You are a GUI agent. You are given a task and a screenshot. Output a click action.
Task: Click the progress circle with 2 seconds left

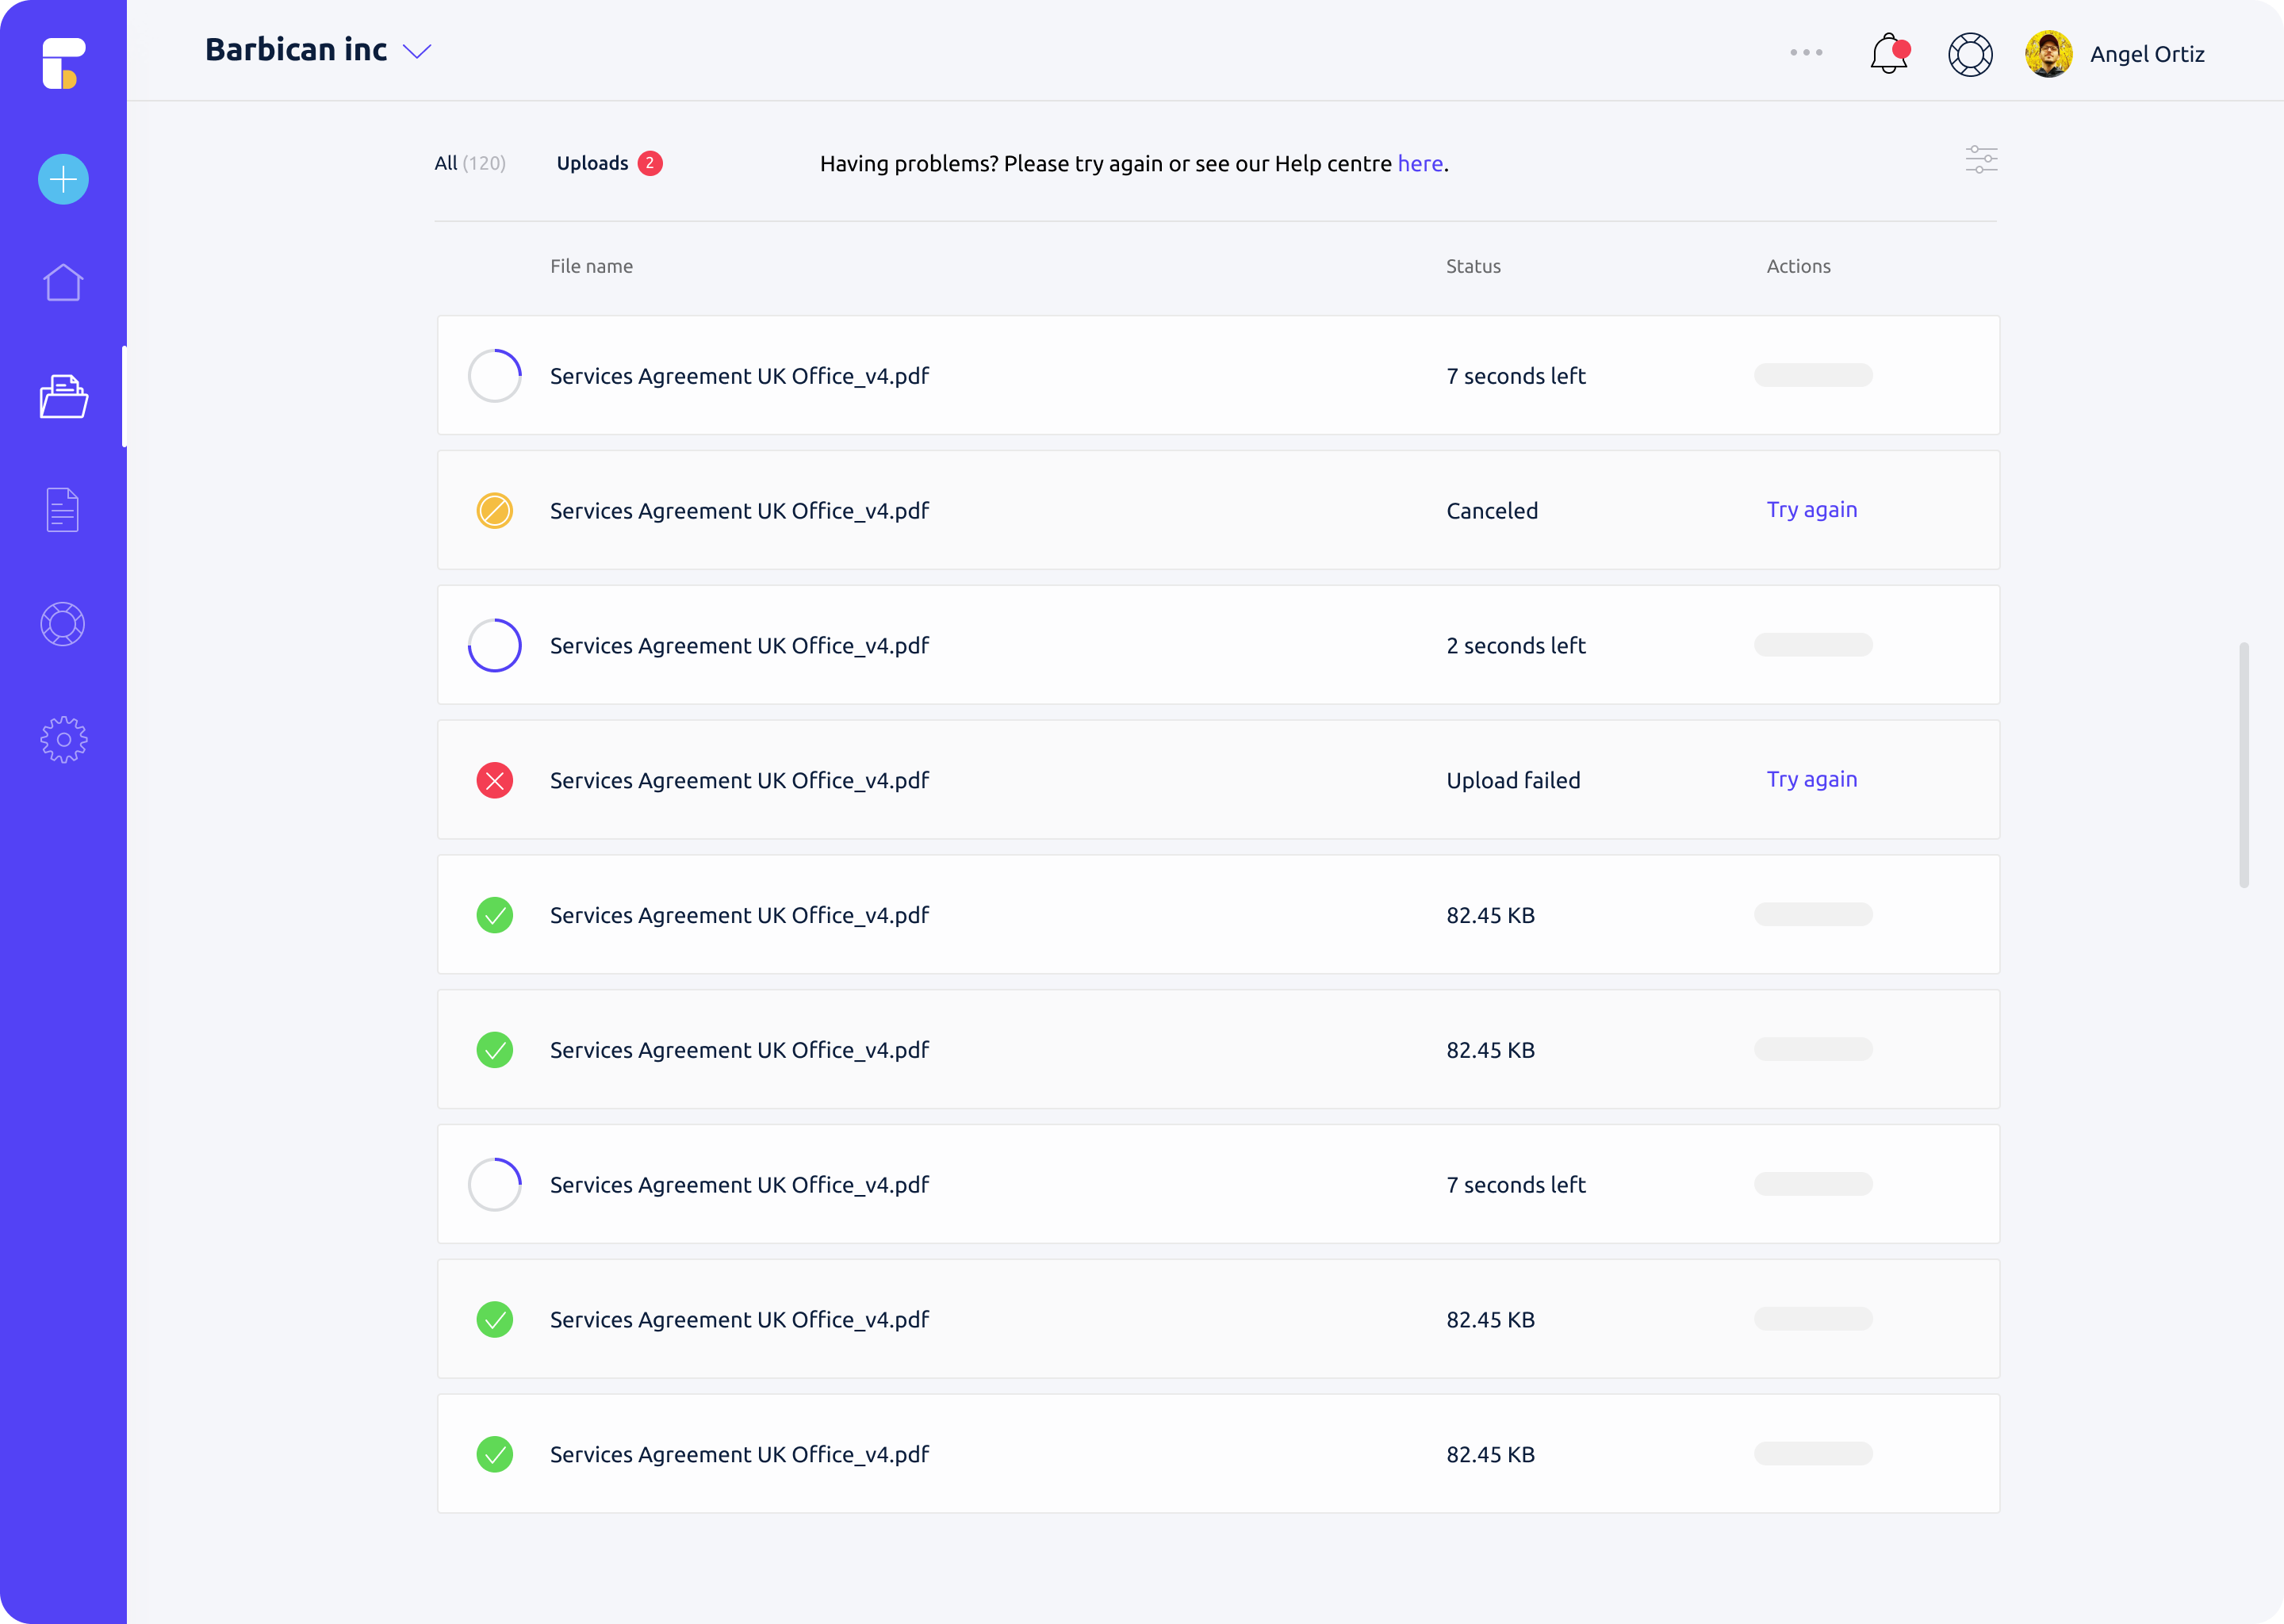click(x=495, y=645)
